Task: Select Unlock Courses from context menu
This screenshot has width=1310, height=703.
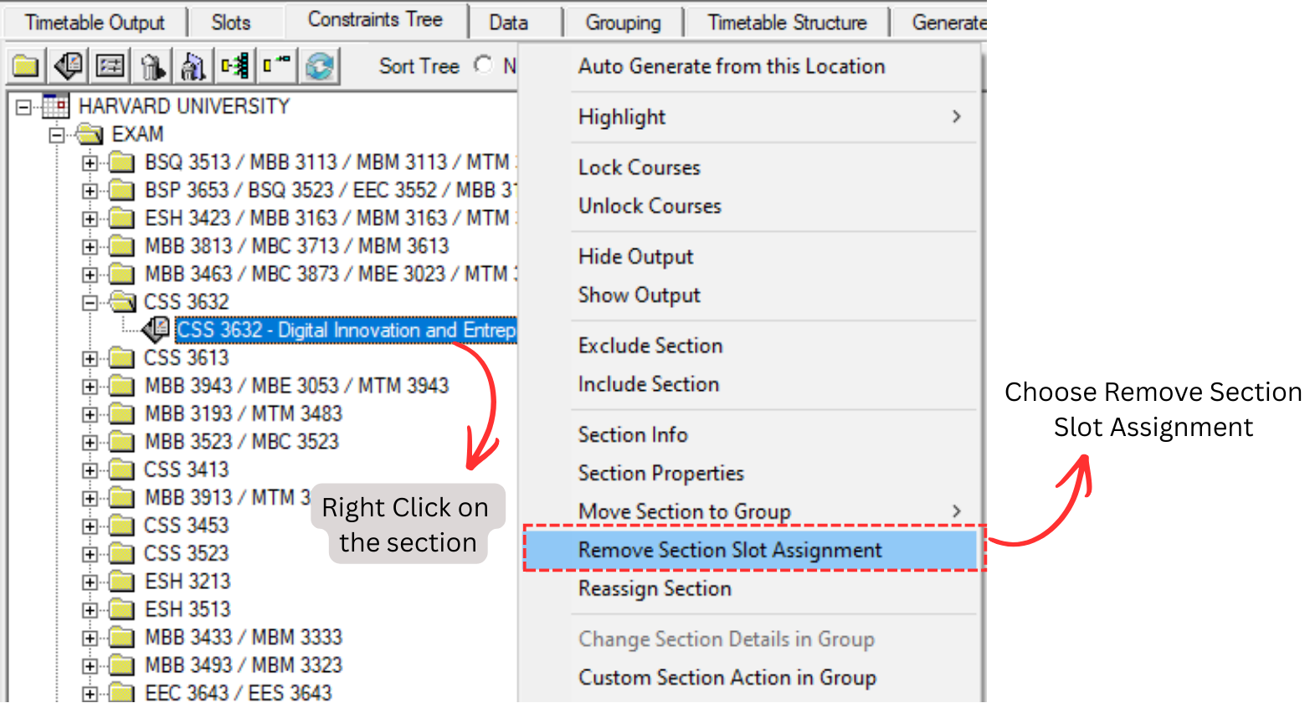Action: (650, 206)
